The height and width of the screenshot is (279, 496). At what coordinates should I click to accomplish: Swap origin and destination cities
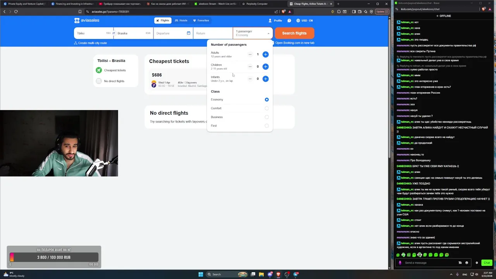click(x=114, y=33)
